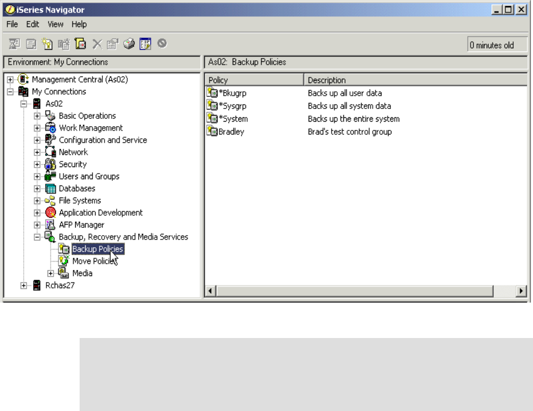The height and width of the screenshot is (411, 533).
Task: Click the Management Central (As02) icon
Action: click(23, 79)
